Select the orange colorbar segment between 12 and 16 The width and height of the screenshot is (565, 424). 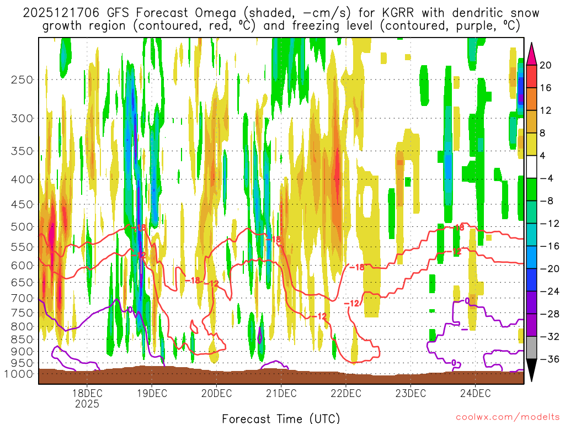(532, 99)
